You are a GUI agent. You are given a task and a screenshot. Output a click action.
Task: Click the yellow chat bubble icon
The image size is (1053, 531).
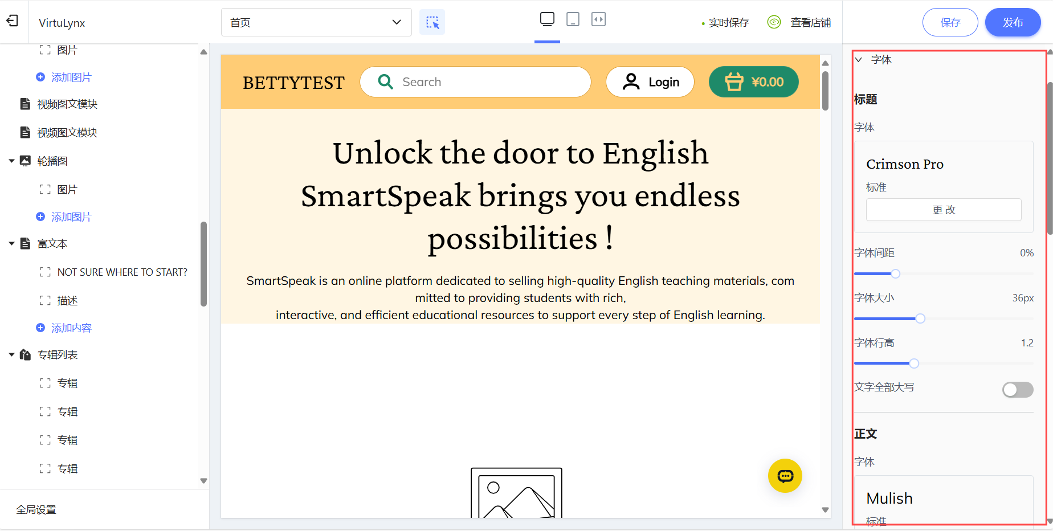(x=785, y=476)
